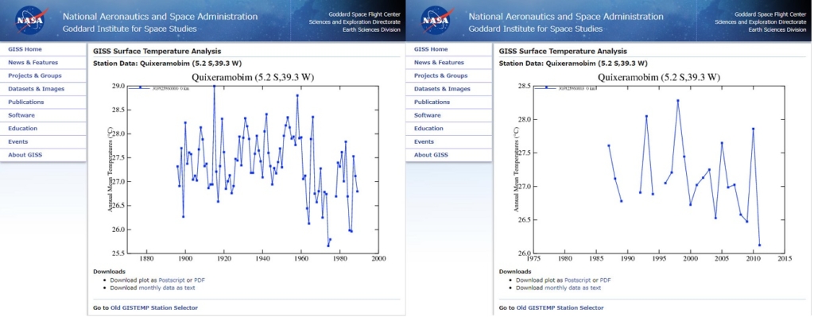The image size is (814, 317).
Task: Download PDF plot on the left page
Action: point(200,280)
